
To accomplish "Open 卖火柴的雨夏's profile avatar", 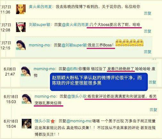I will pyautogui.click(x=21, y=9).
